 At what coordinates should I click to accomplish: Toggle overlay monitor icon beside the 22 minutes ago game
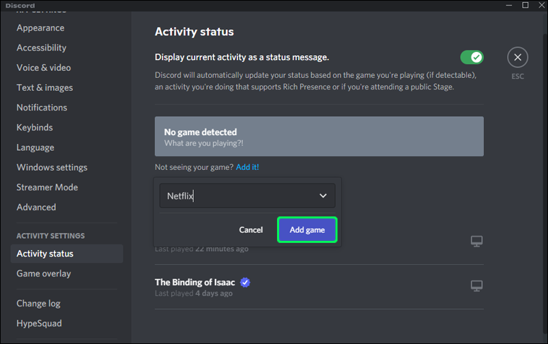point(476,241)
